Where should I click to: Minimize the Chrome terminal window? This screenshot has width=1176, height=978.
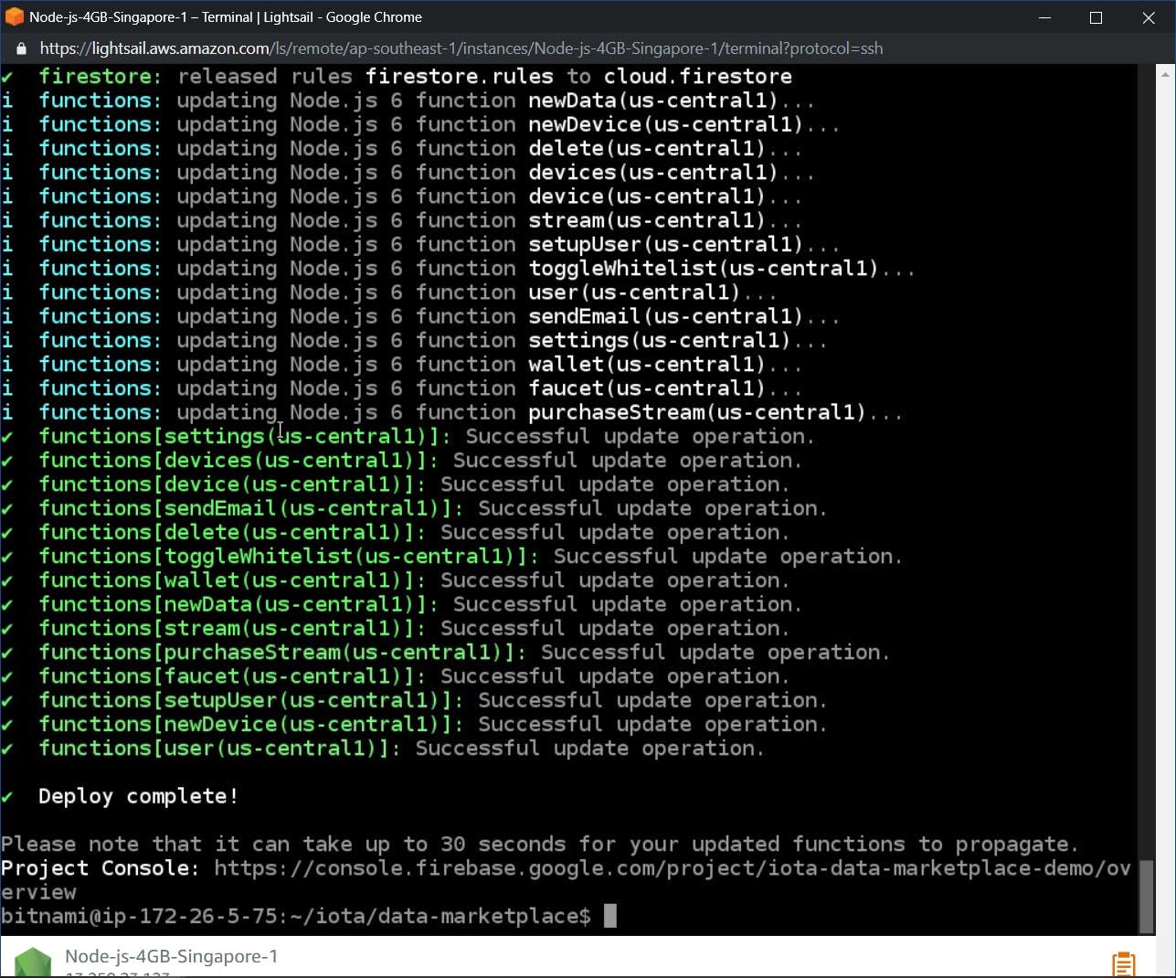[1045, 17]
